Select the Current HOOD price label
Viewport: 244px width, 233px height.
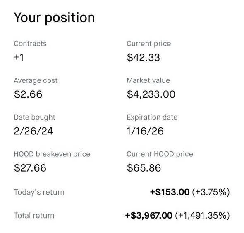160,154
